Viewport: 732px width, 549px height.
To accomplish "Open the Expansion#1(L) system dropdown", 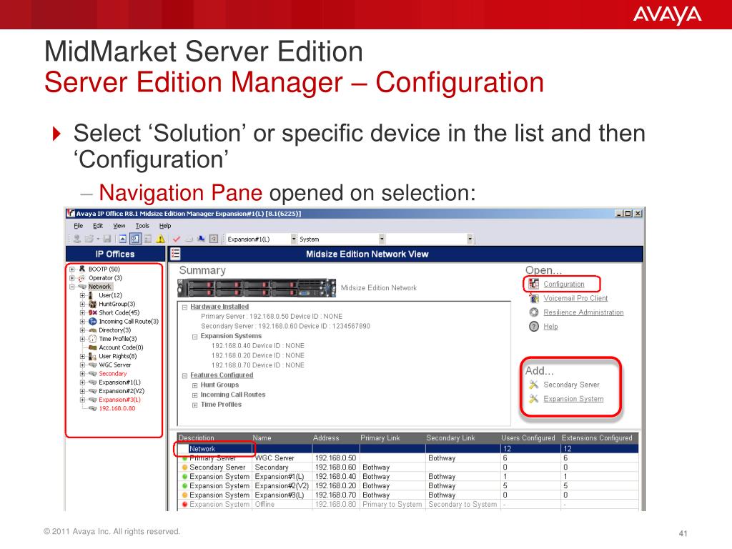I will point(294,239).
